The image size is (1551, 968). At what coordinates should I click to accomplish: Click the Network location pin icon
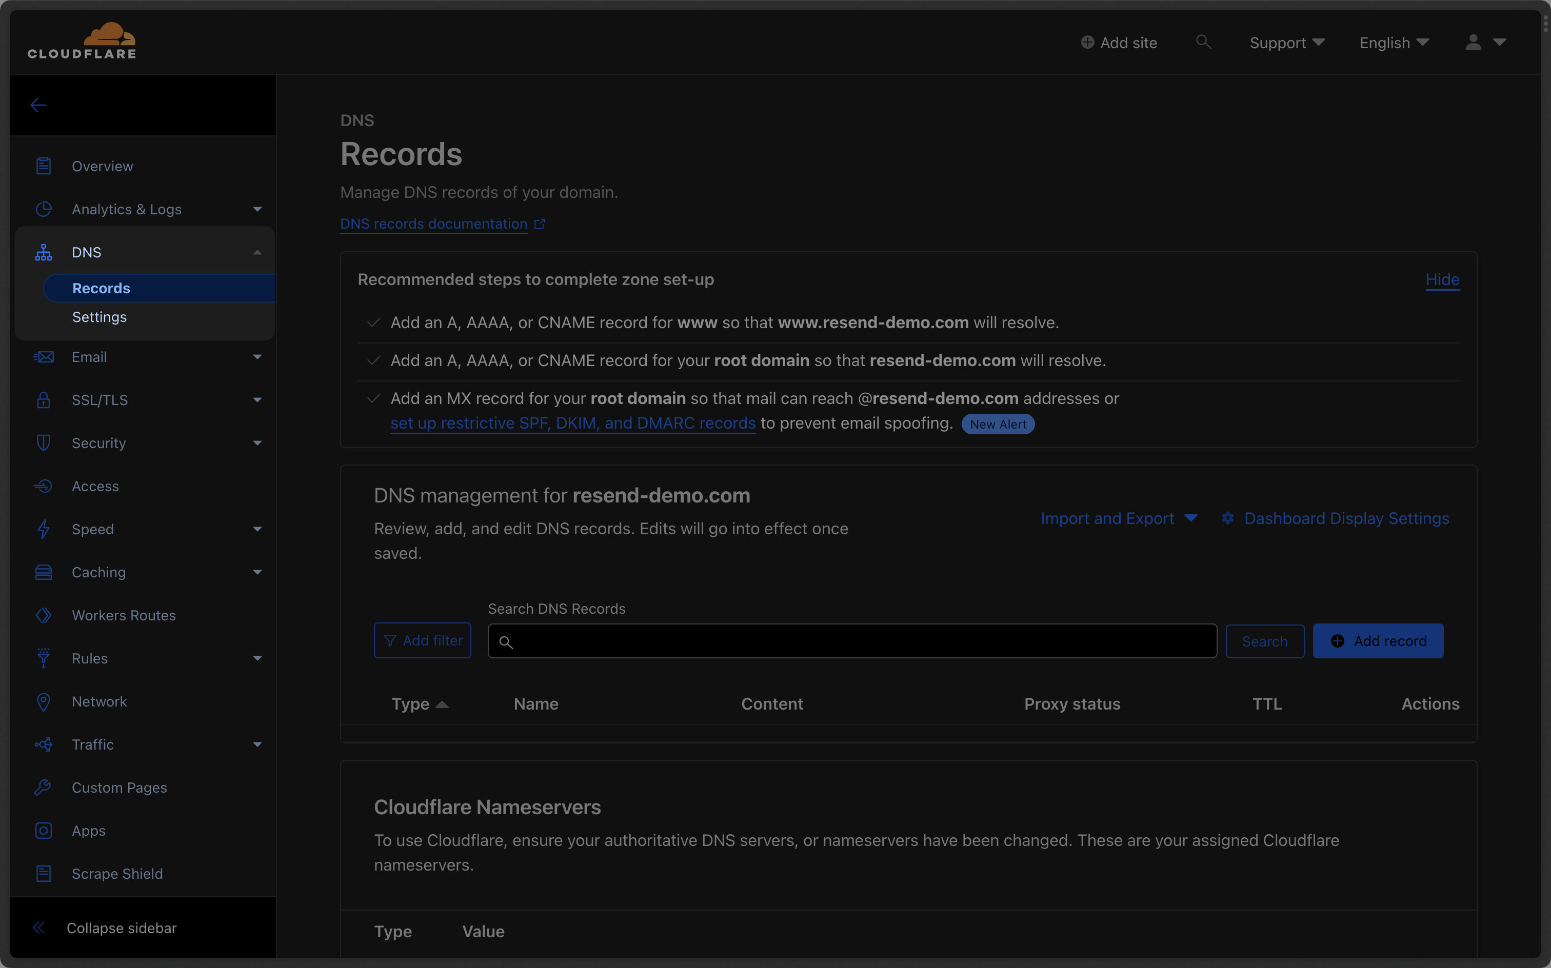point(44,702)
